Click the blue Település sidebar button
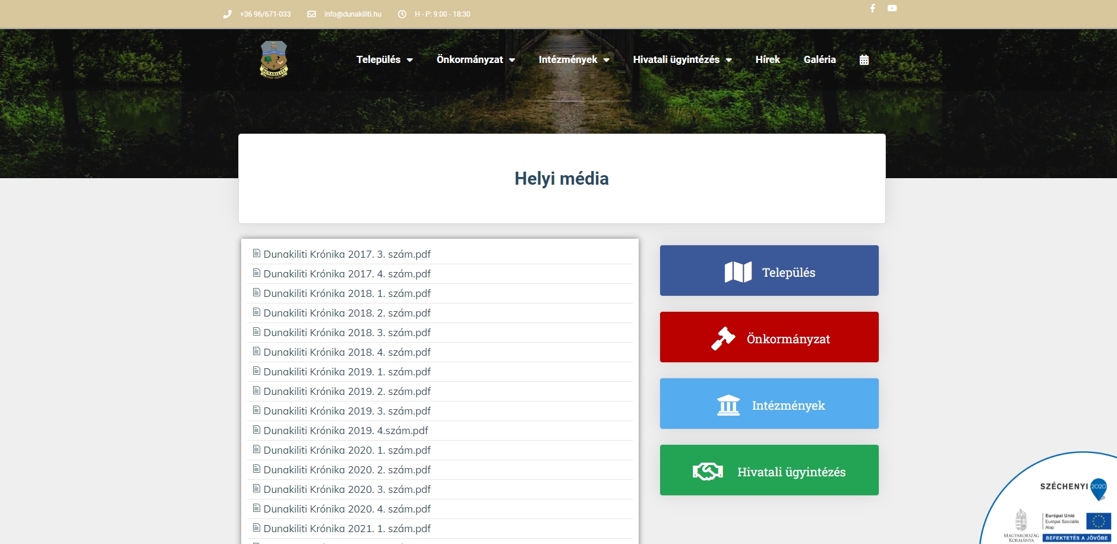The height and width of the screenshot is (544, 1117). 769,271
